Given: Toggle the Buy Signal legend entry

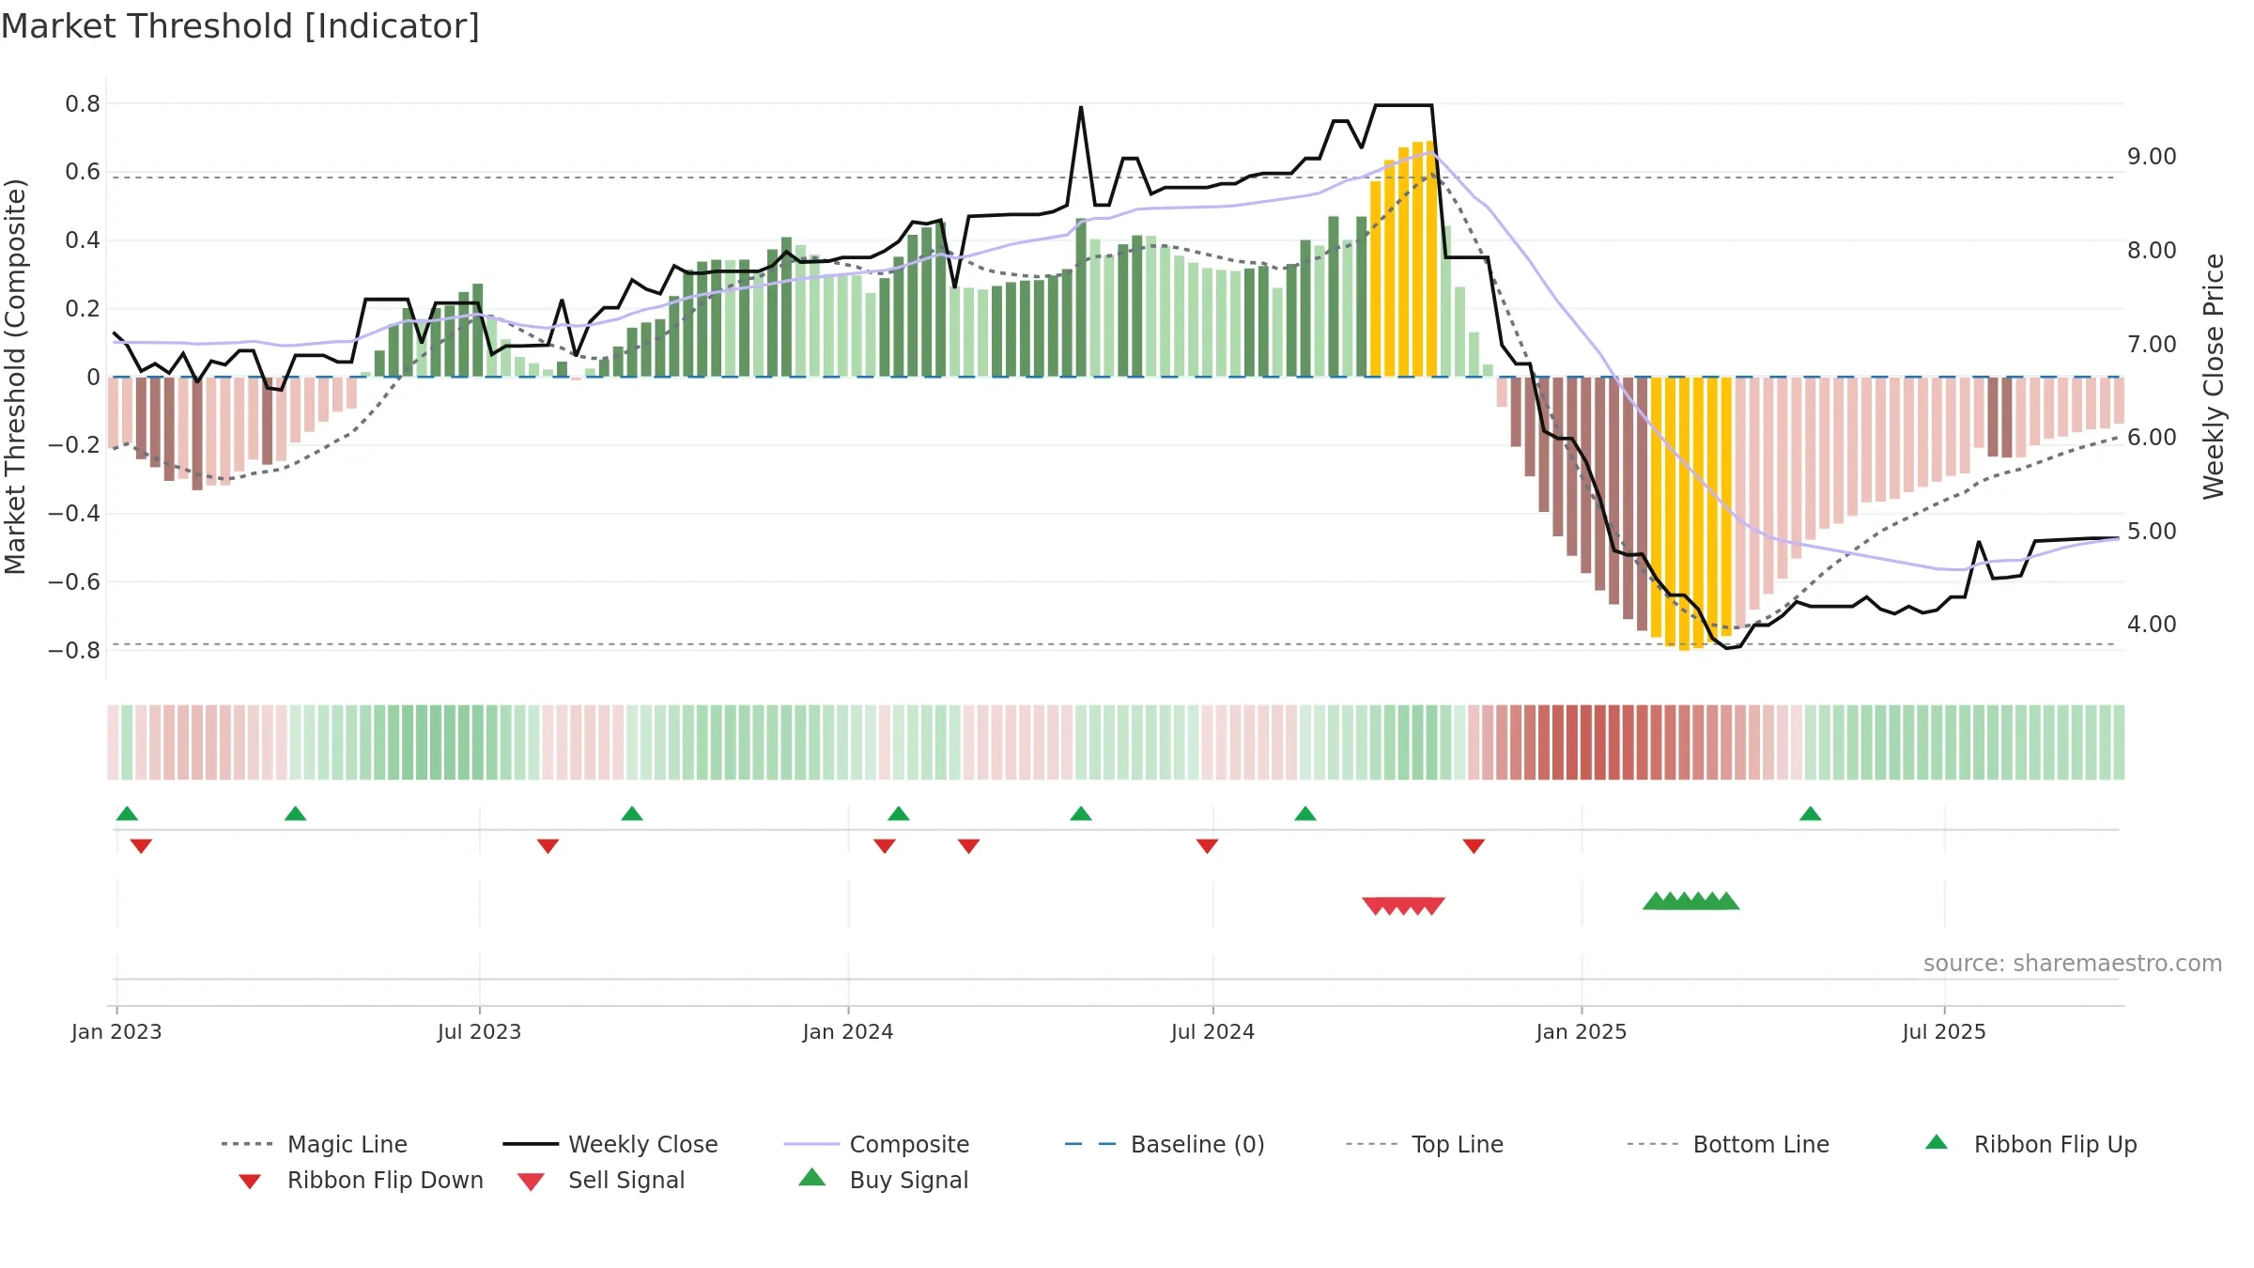Looking at the screenshot, I should (x=883, y=1180).
